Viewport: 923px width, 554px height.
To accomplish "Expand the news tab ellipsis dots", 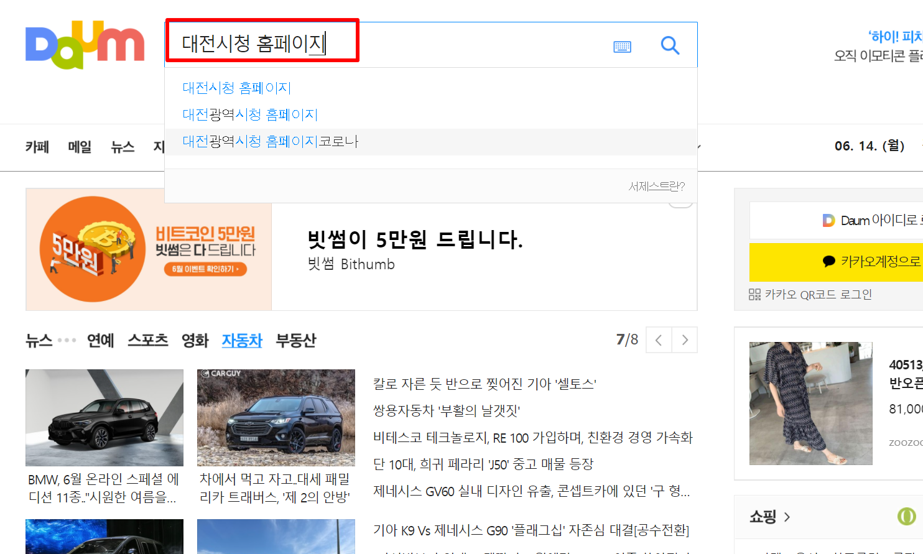I will [67, 340].
